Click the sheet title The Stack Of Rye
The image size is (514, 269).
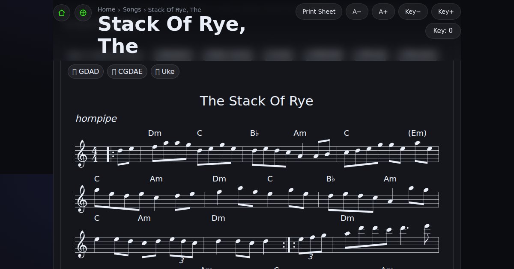pyautogui.click(x=257, y=101)
